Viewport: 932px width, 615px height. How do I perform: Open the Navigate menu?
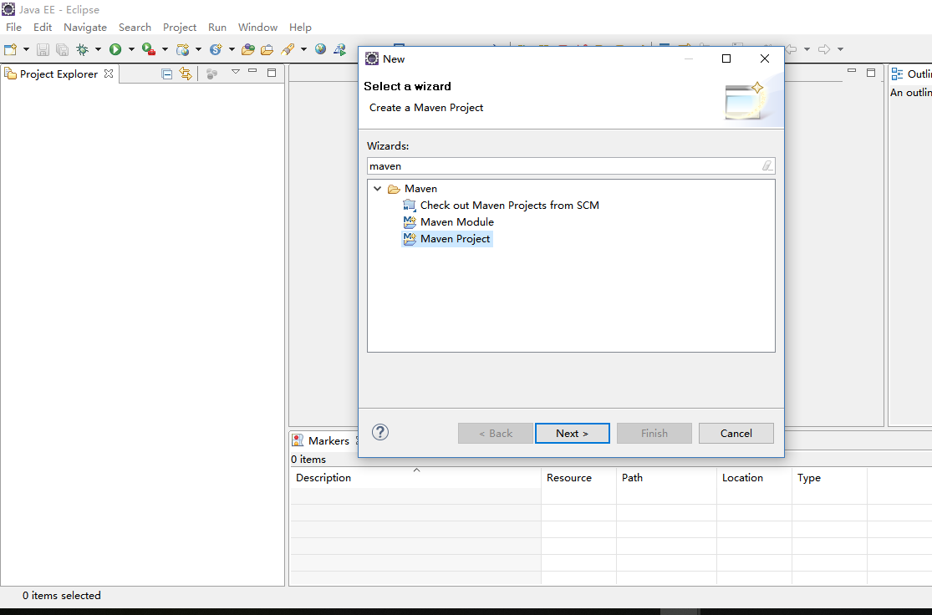click(x=85, y=28)
